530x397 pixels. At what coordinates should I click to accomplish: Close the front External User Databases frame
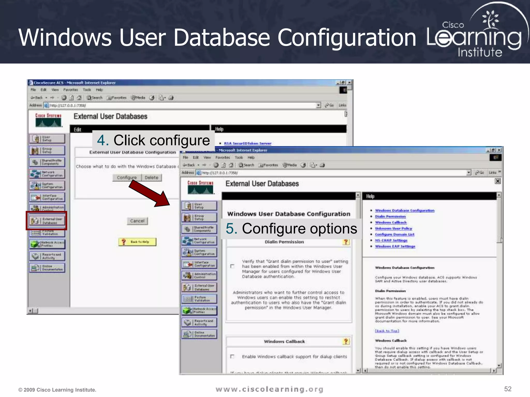pyautogui.click(x=497, y=181)
